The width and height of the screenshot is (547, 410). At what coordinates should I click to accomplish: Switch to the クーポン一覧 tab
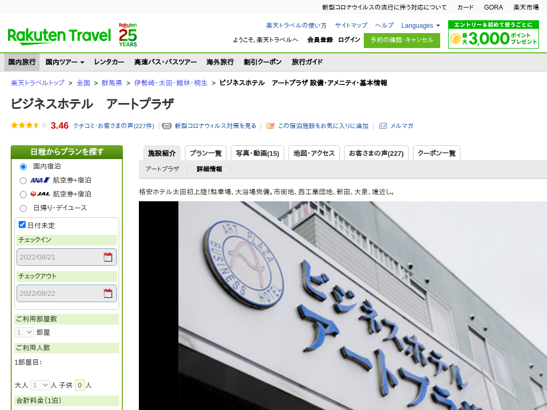[436, 153]
